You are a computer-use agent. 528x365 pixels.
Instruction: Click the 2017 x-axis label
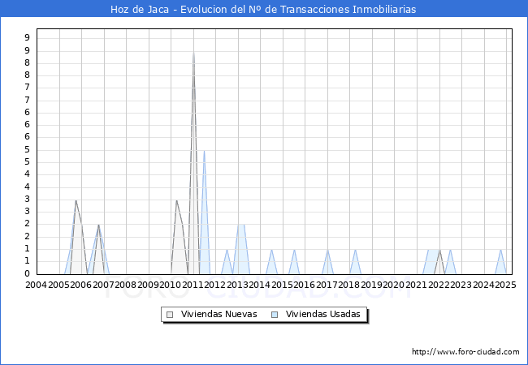pyautogui.click(x=327, y=285)
